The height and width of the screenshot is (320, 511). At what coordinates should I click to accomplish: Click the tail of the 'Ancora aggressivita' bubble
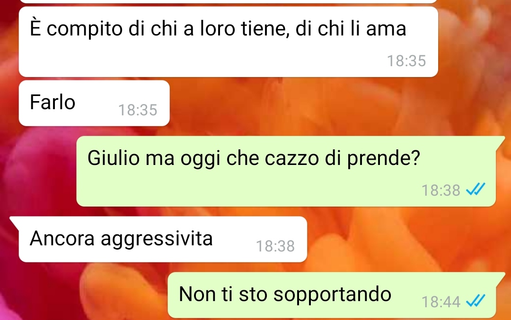(x=15, y=221)
